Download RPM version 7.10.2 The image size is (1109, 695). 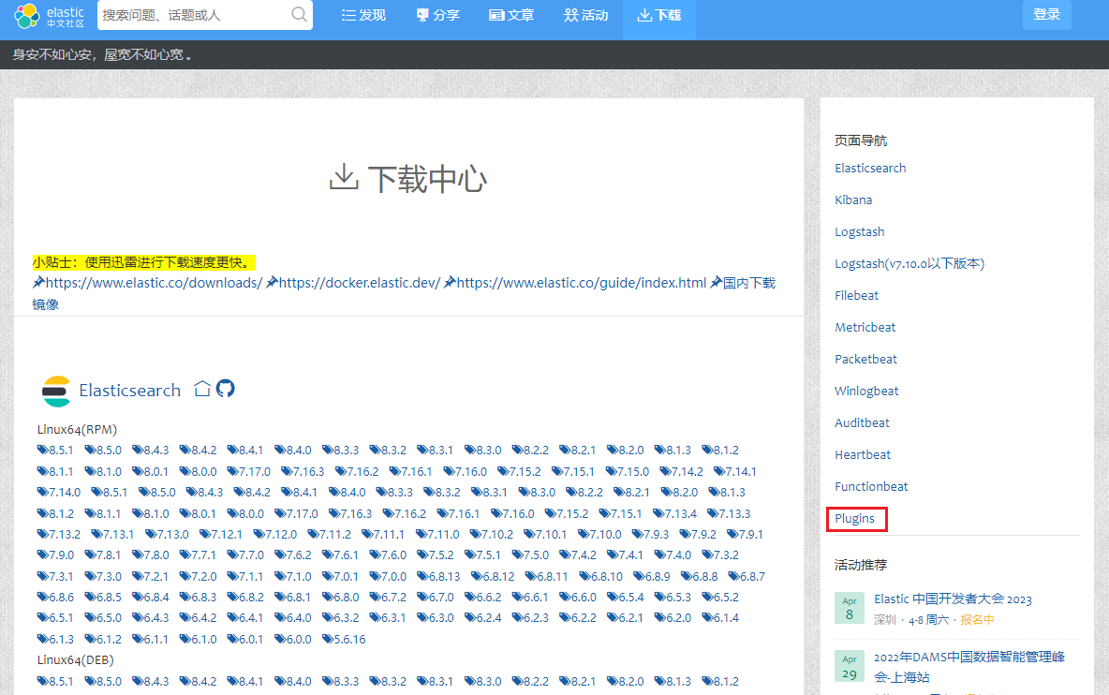(x=492, y=535)
